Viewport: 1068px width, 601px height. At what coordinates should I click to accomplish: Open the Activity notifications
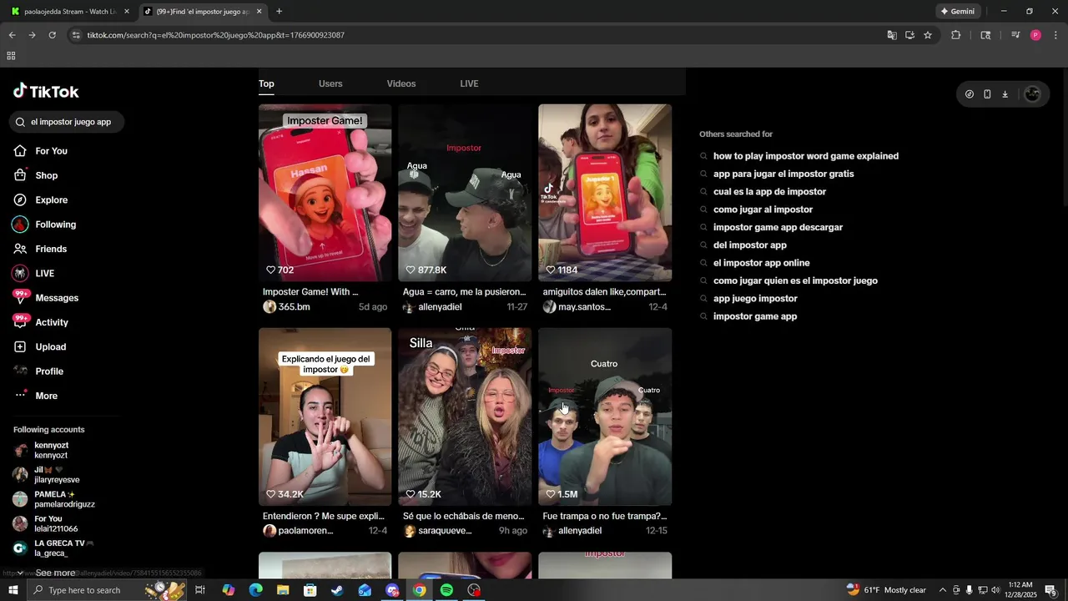point(52,322)
